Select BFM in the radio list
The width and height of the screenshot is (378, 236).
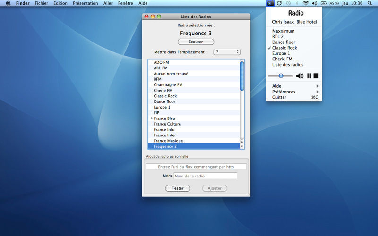[194, 79]
